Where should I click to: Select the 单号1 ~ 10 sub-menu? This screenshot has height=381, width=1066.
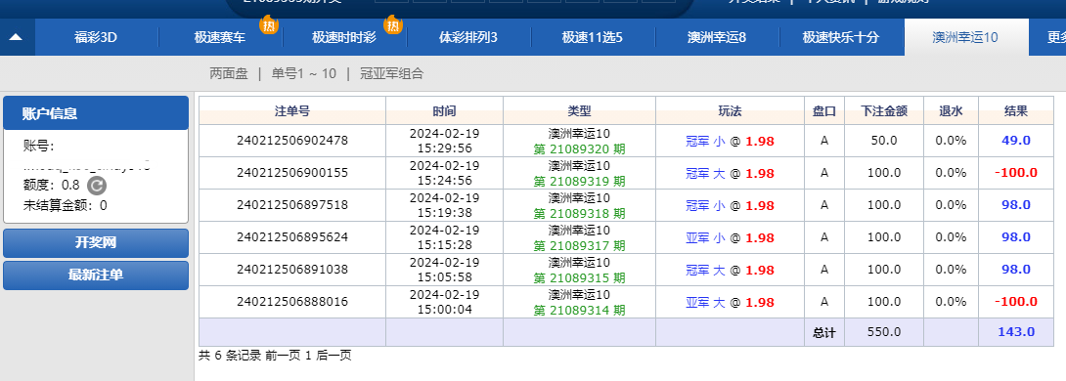point(304,73)
